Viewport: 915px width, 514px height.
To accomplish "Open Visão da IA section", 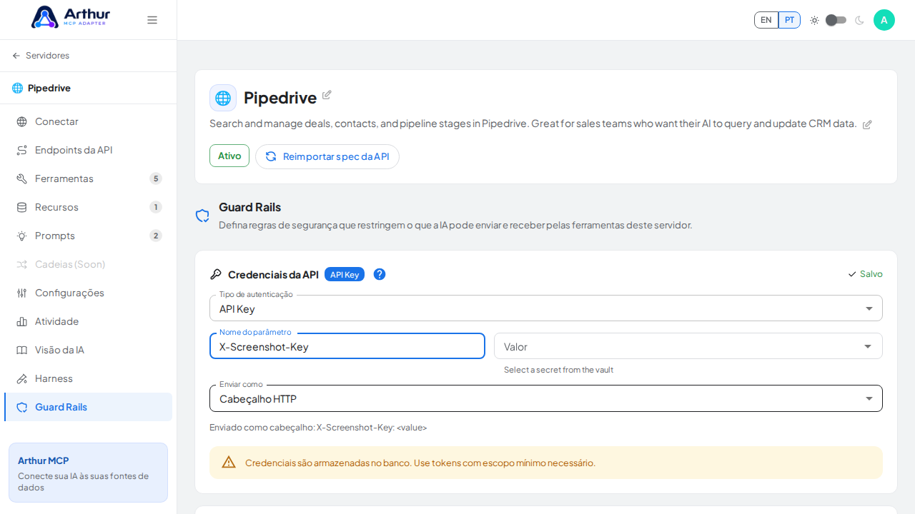I will coord(88,350).
